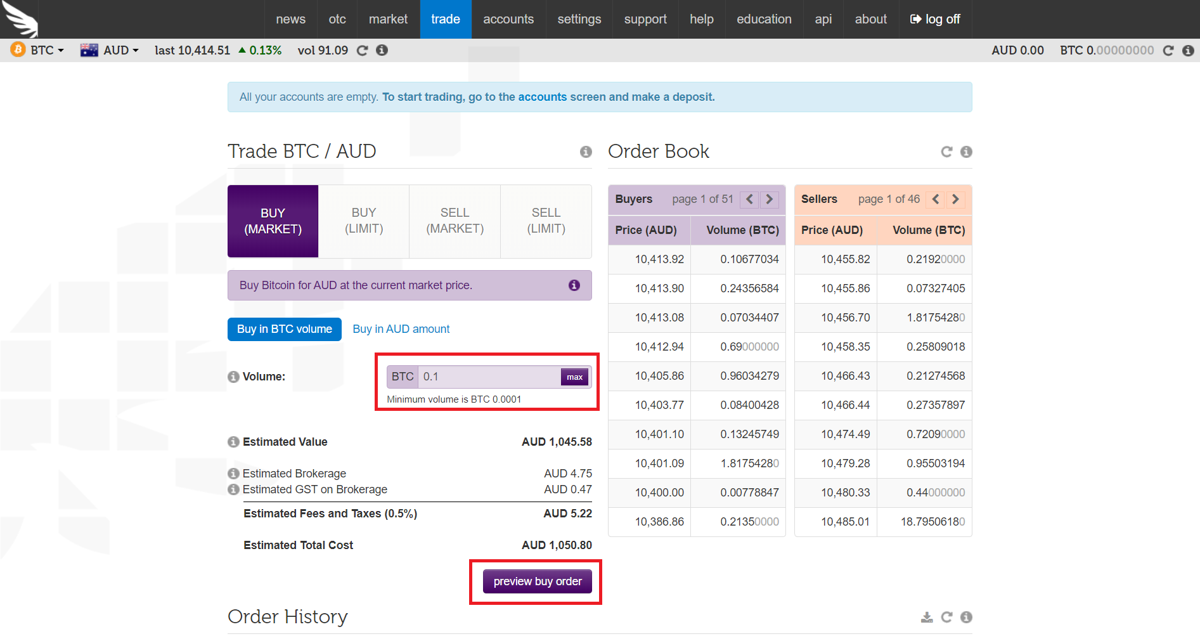Refresh the Order Book

pos(946,152)
